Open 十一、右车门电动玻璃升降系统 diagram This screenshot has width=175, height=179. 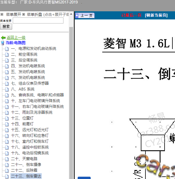[37, 107]
